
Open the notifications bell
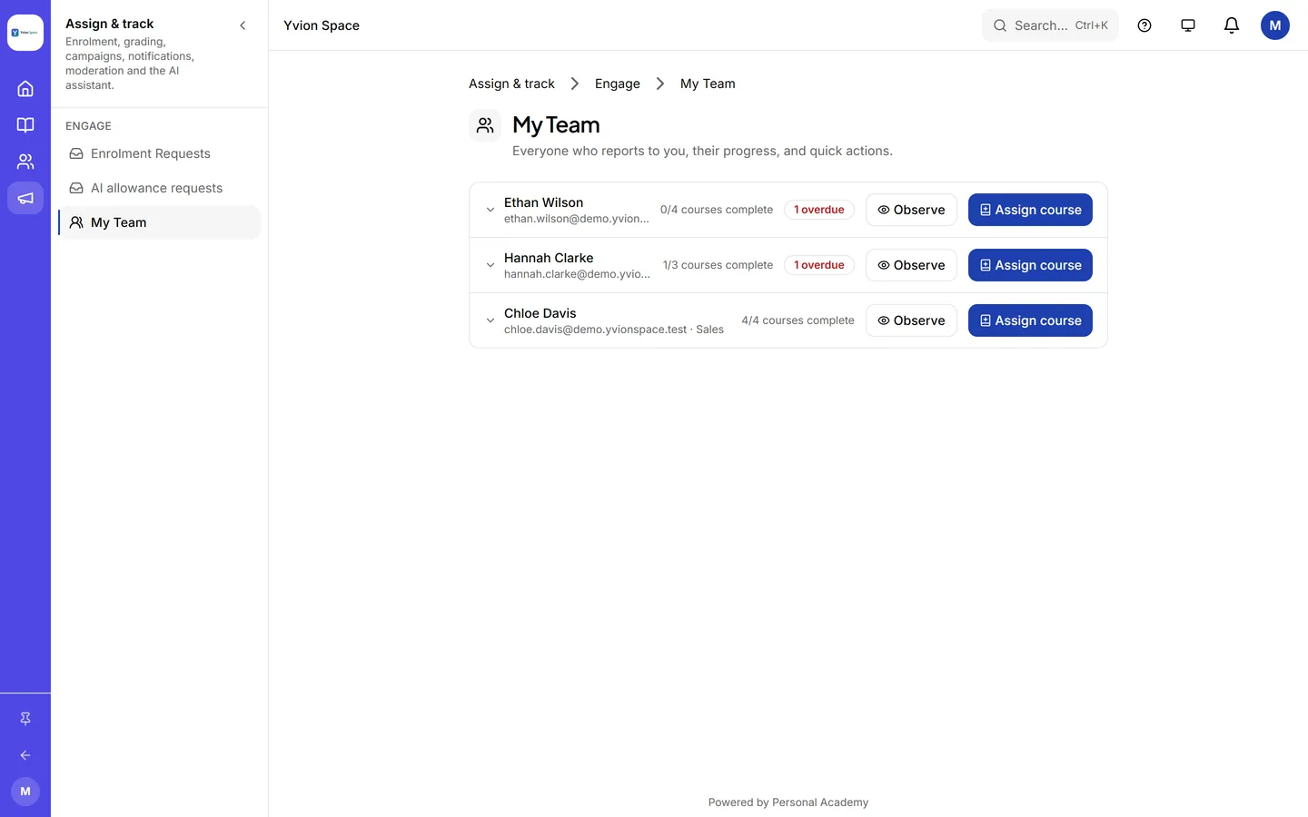point(1232,25)
